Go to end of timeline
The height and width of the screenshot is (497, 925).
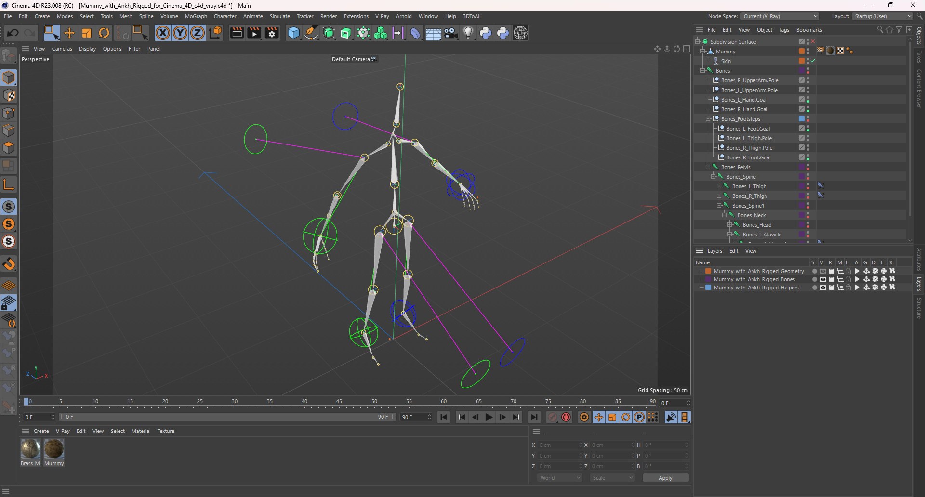534,417
